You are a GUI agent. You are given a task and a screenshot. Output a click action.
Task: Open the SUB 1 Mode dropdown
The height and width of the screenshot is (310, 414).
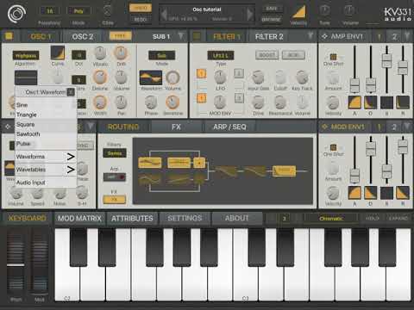tap(162, 55)
